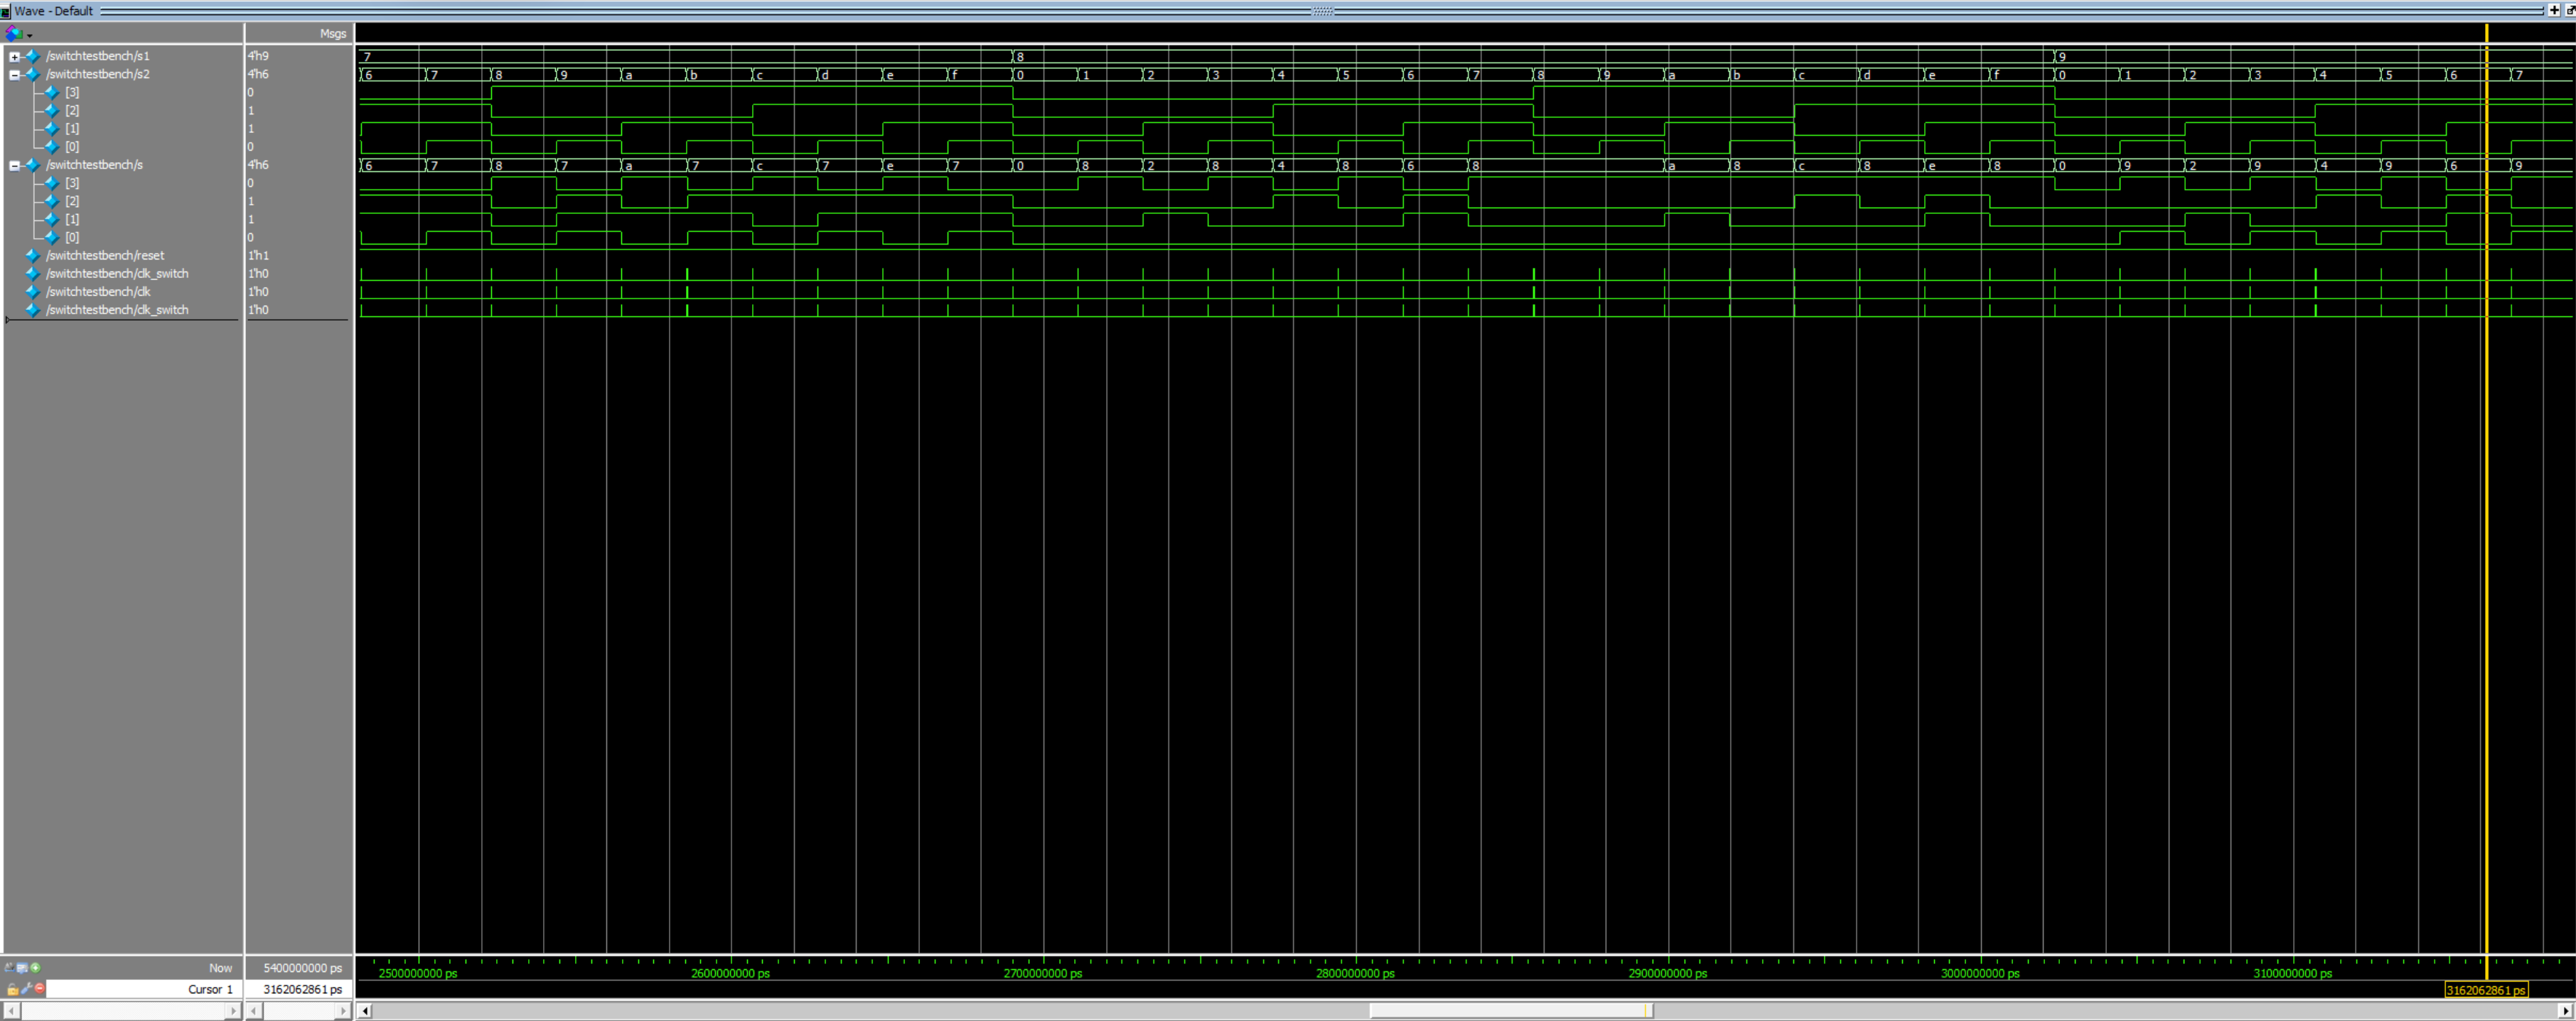
Task: Click the Edit grid and timeline icon
Action: pos(22,967)
